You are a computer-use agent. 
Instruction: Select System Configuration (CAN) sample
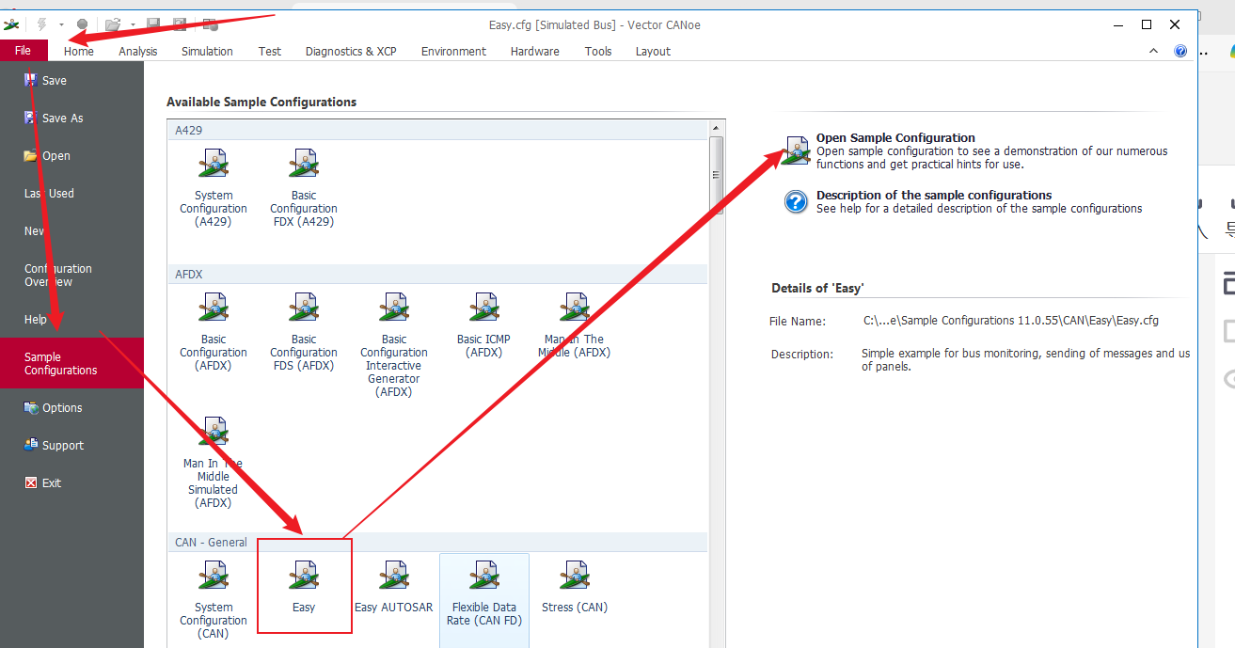click(214, 598)
